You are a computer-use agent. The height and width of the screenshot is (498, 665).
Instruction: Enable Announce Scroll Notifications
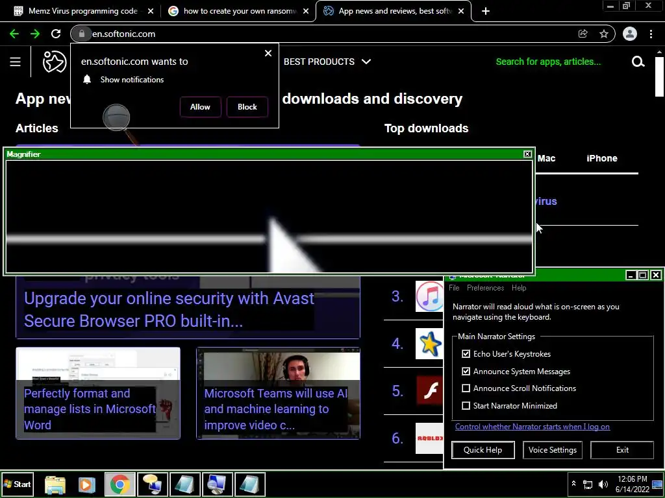pyautogui.click(x=466, y=388)
